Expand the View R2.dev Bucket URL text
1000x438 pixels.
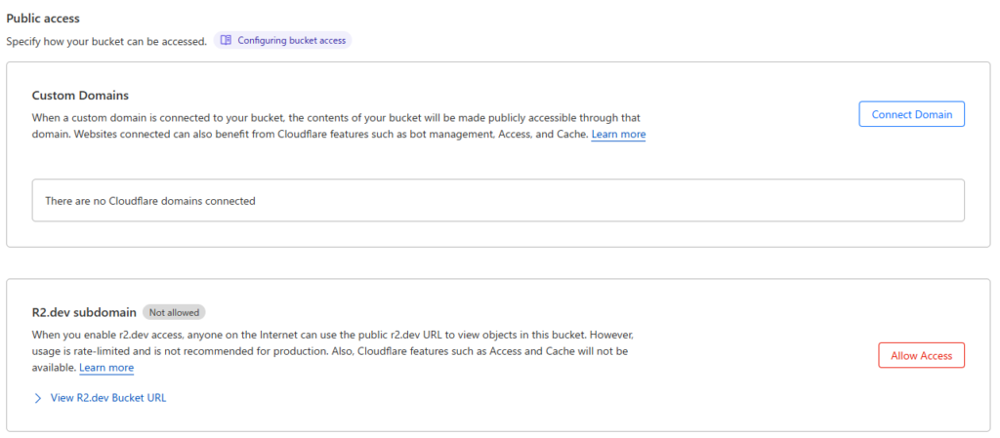[108, 398]
